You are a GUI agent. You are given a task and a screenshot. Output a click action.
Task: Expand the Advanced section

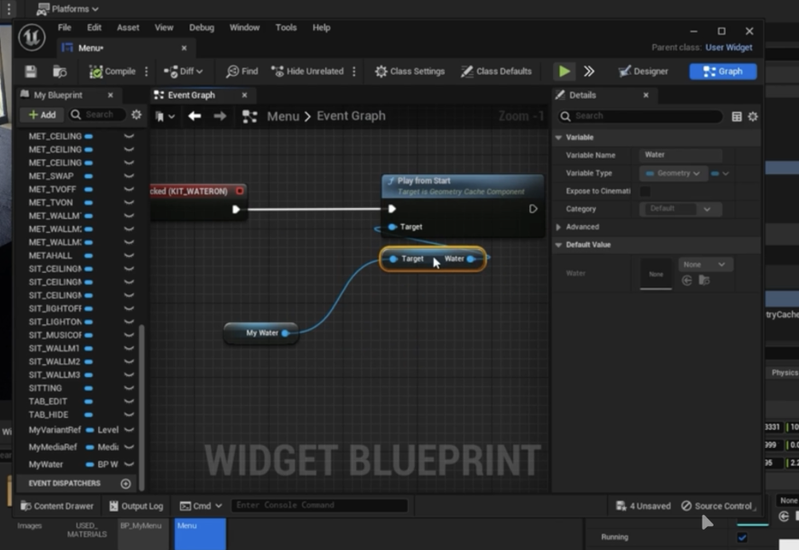[558, 227]
